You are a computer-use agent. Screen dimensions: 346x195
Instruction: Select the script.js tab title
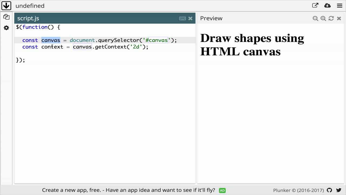coord(28,18)
